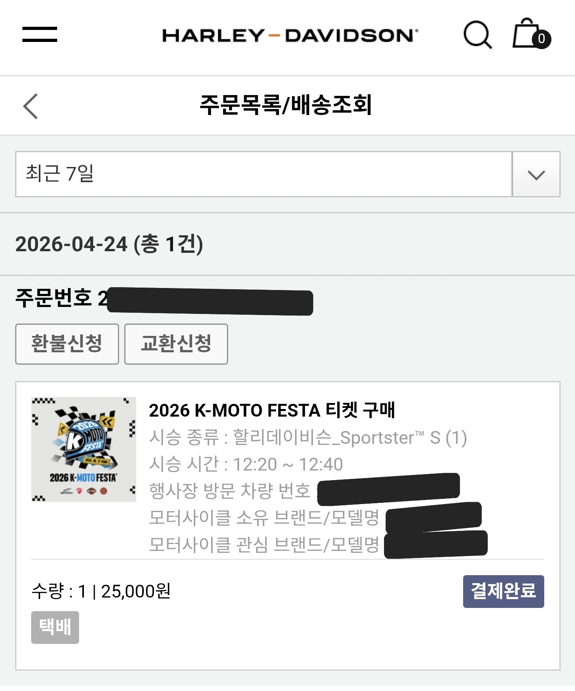Open the search magnifier icon
The image size is (575, 691).
(x=477, y=35)
